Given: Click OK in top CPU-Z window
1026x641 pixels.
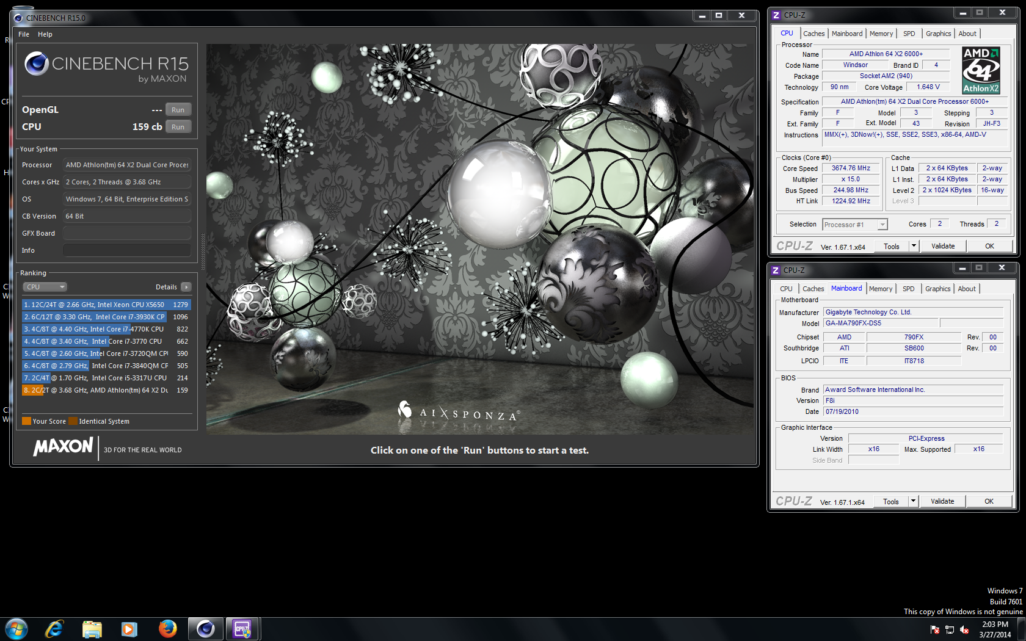Looking at the screenshot, I should tap(989, 246).
